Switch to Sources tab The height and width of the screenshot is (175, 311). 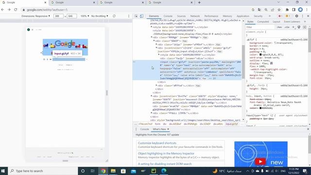click(181, 16)
